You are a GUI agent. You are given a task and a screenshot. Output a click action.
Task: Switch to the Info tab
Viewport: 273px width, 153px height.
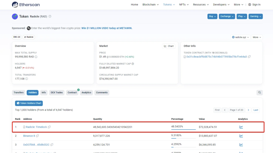[x=44, y=93]
